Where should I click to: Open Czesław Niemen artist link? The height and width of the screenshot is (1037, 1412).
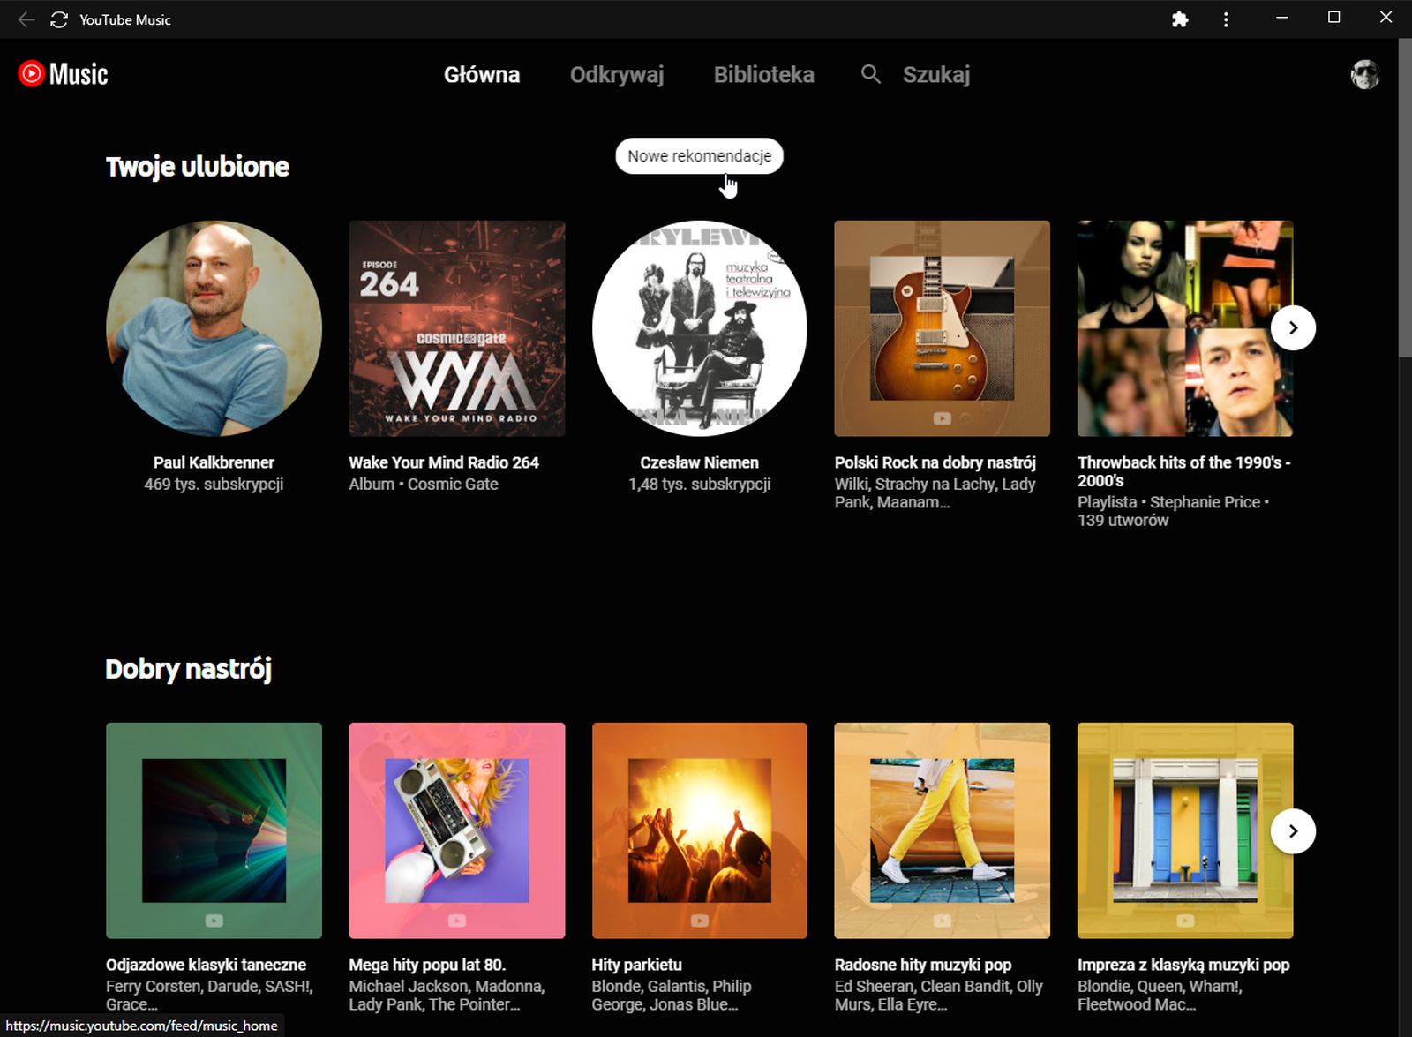(x=699, y=462)
